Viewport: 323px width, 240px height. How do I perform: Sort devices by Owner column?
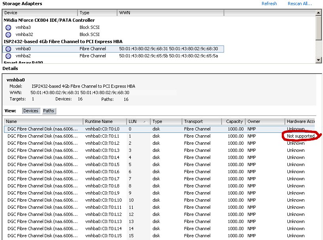coord(265,121)
